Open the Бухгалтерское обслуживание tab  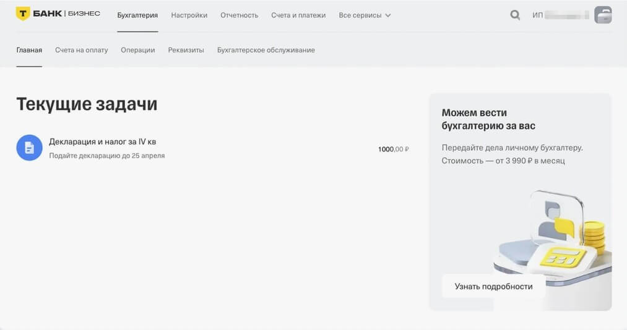click(x=266, y=50)
